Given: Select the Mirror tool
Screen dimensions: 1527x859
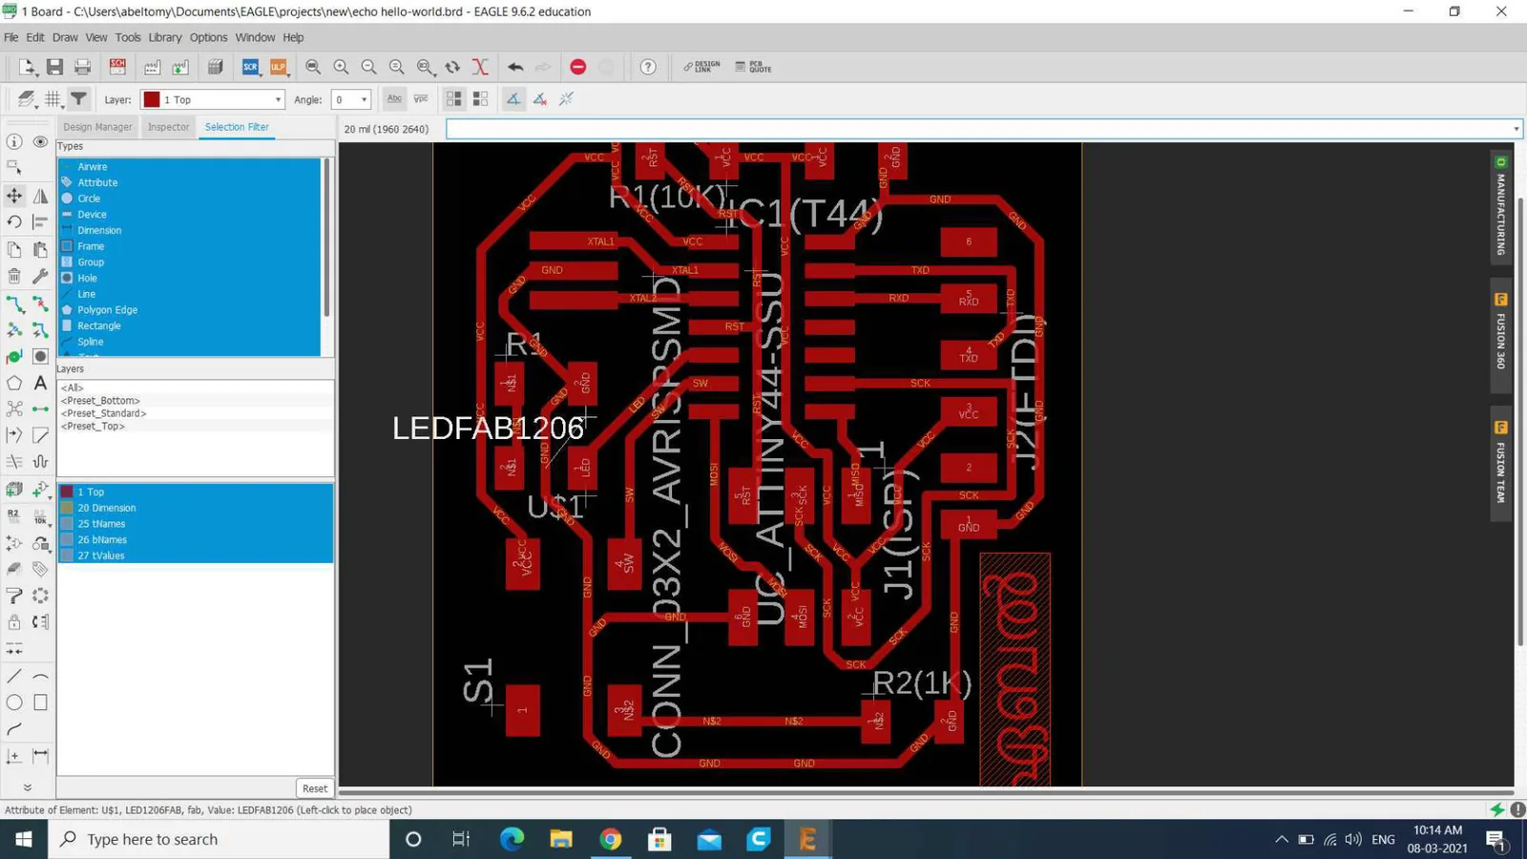Looking at the screenshot, I should (40, 196).
